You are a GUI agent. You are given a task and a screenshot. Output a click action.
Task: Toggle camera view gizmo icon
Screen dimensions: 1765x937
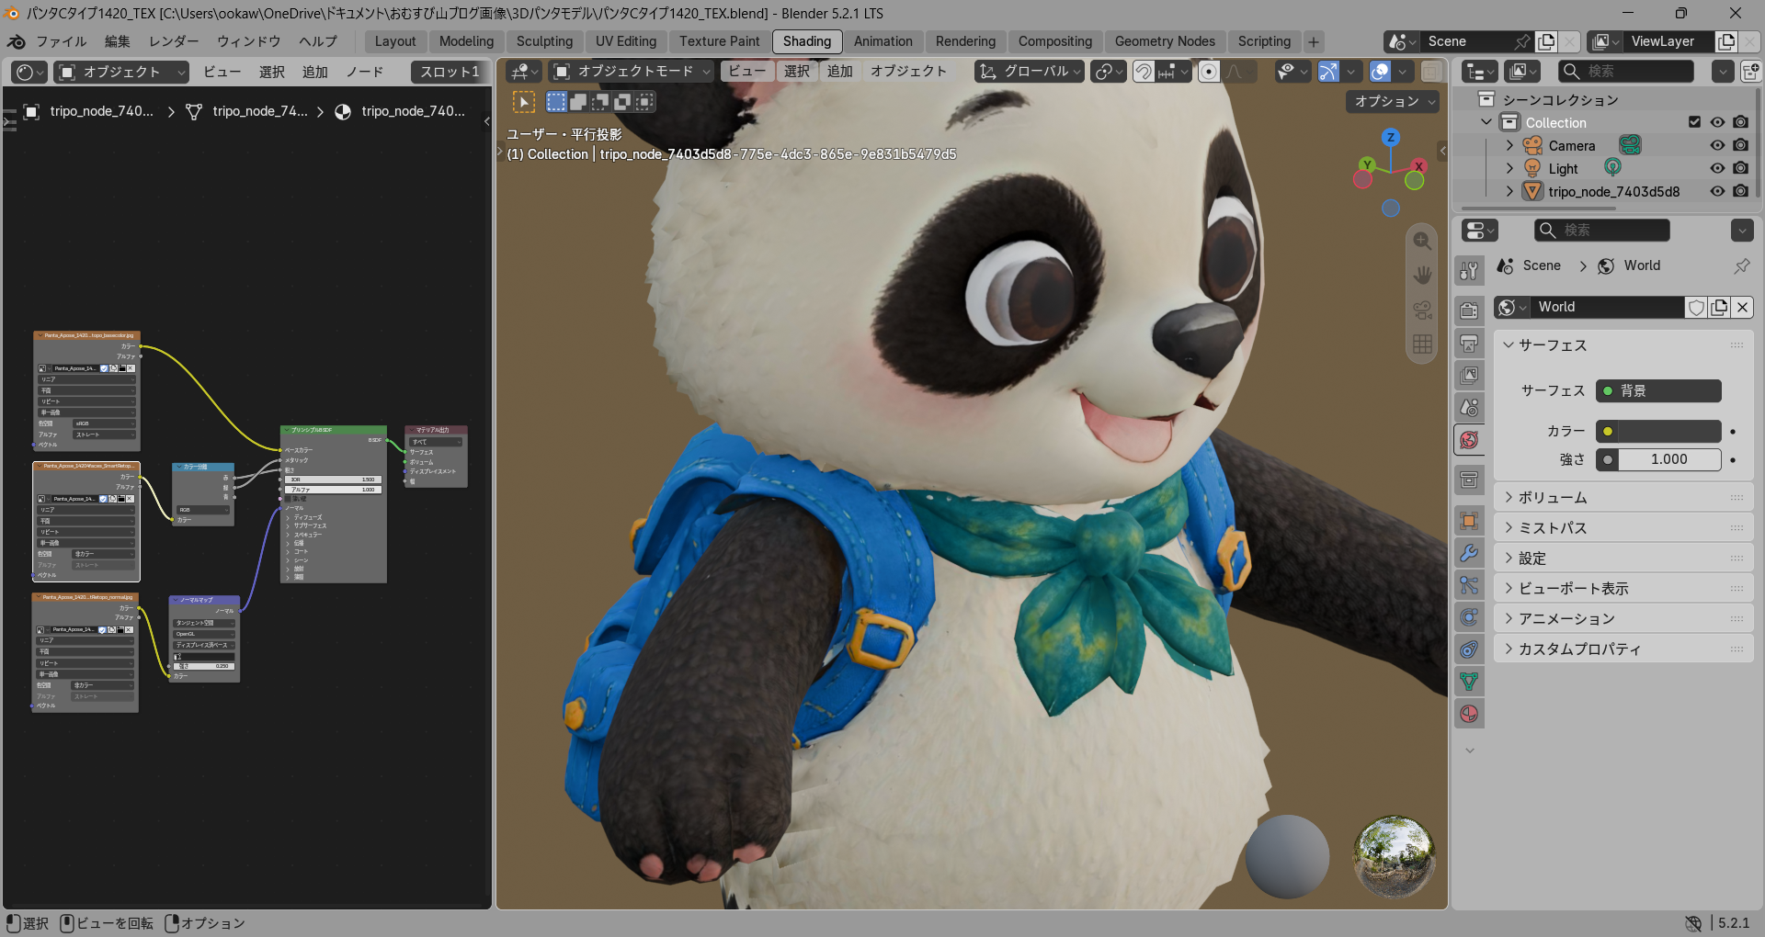coord(1422,310)
